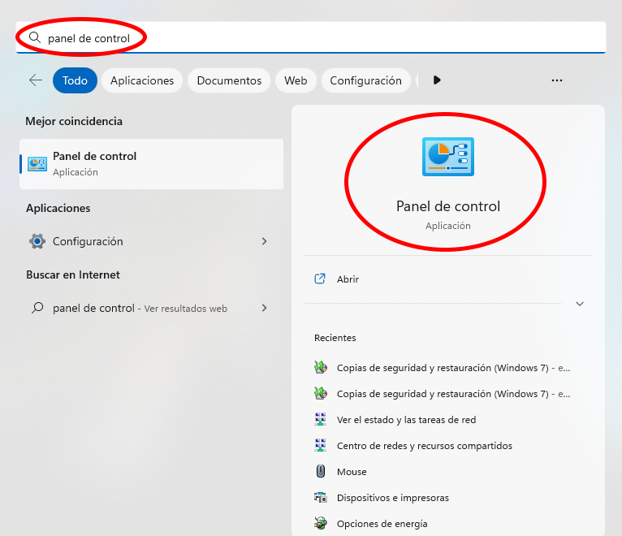Click the web search magnifier icon
Viewport: 622px width, 536px height.
(37, 308)
